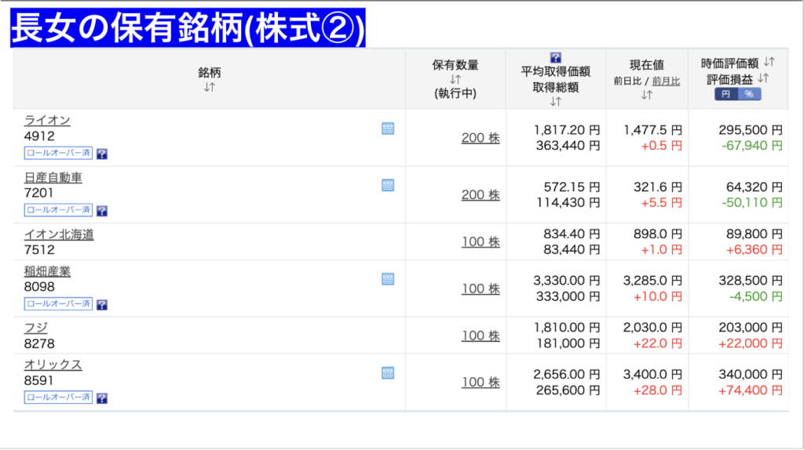Switch profit display to %
804x450 pixels.
click(749, 94)
